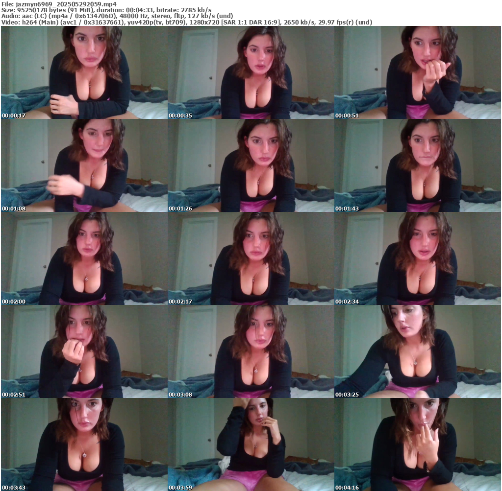Select the thumbnail frame stamped 00:01:43
Image resolution: width=502 pixels, height=491 pixels.
click(x=418, y=165)
